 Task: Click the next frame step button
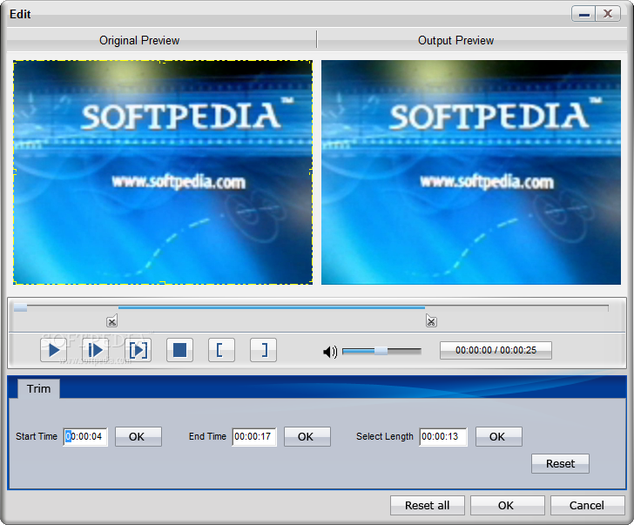coord(96,350)
